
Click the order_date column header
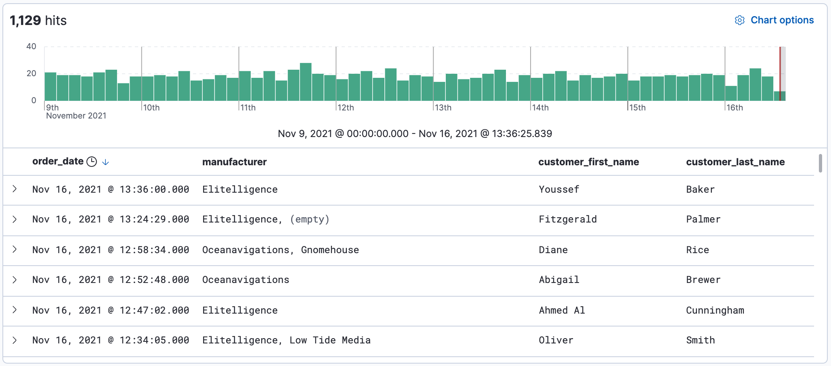58,162
